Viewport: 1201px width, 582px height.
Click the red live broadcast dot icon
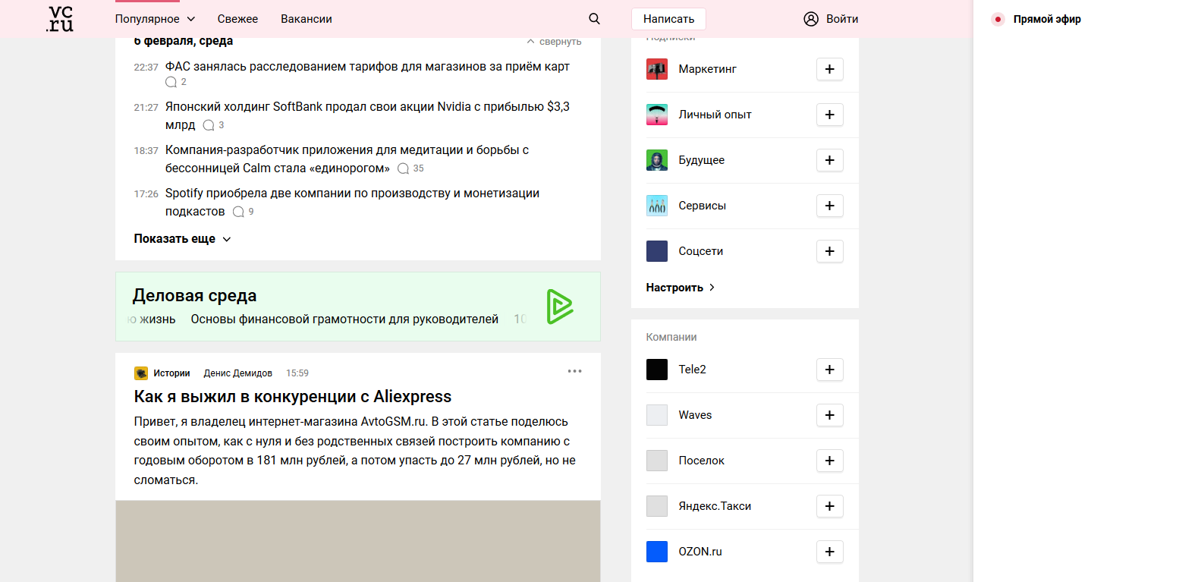point(998,19)
